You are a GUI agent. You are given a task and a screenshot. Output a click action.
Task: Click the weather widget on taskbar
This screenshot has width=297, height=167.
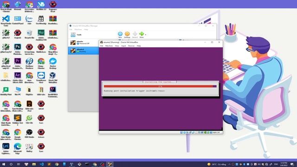(217, 164)
